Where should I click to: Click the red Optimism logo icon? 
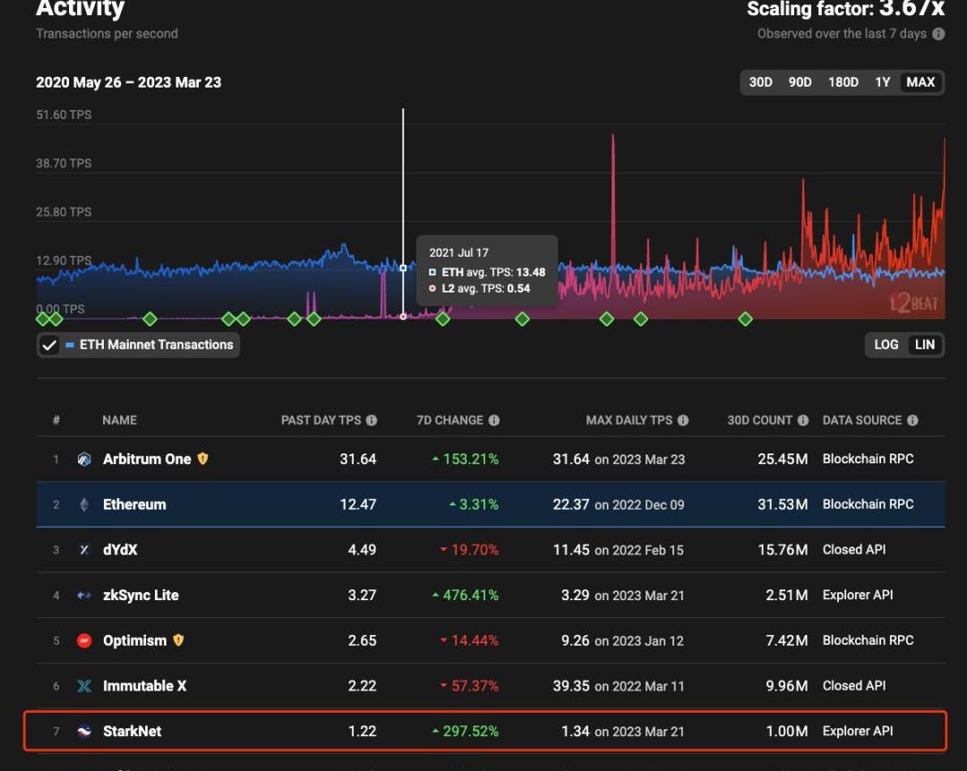84,640
